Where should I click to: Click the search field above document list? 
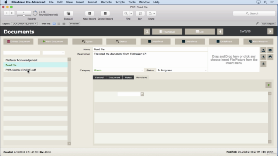point(22,52)
